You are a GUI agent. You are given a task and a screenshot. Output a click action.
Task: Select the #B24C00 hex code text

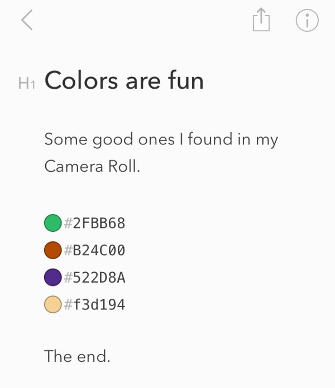94,250
